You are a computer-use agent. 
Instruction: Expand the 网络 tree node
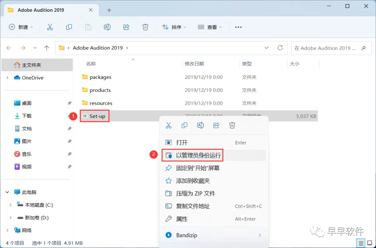pos(7,230)
